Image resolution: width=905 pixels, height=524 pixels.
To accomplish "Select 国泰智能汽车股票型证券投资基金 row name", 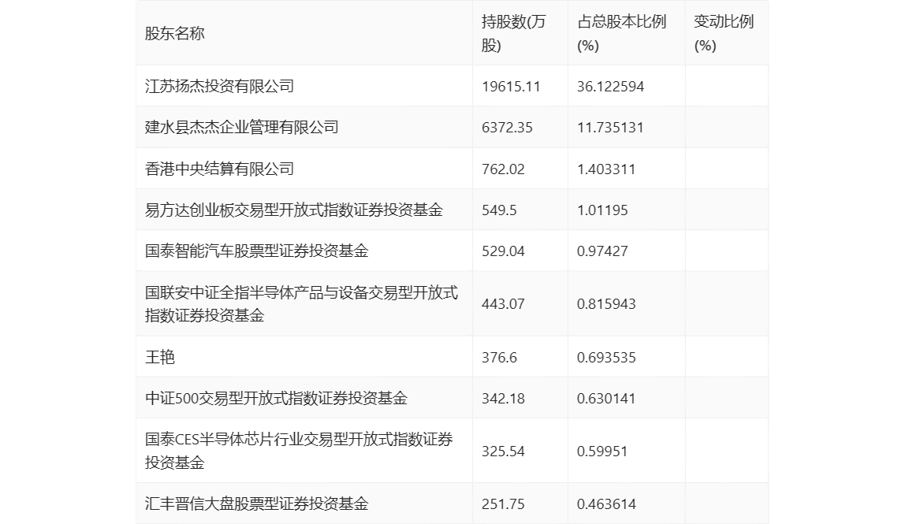I will (x=256, y=251).
